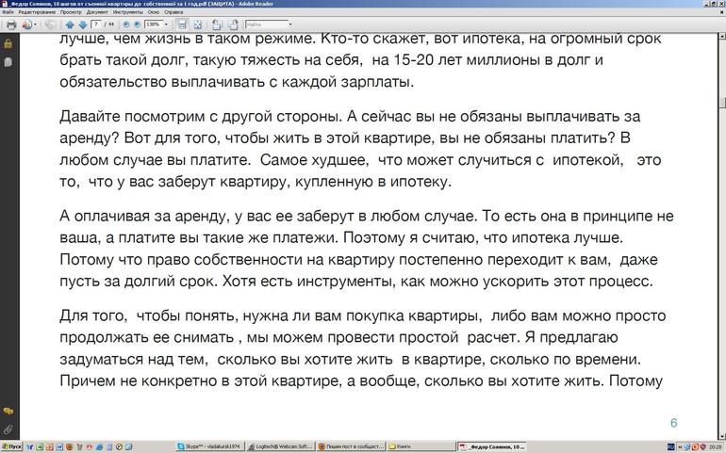Open the Pages thumbnails panel in the sidebar
Image resolution: width=726 pixels, height=453 pixels.
[8, 61]
